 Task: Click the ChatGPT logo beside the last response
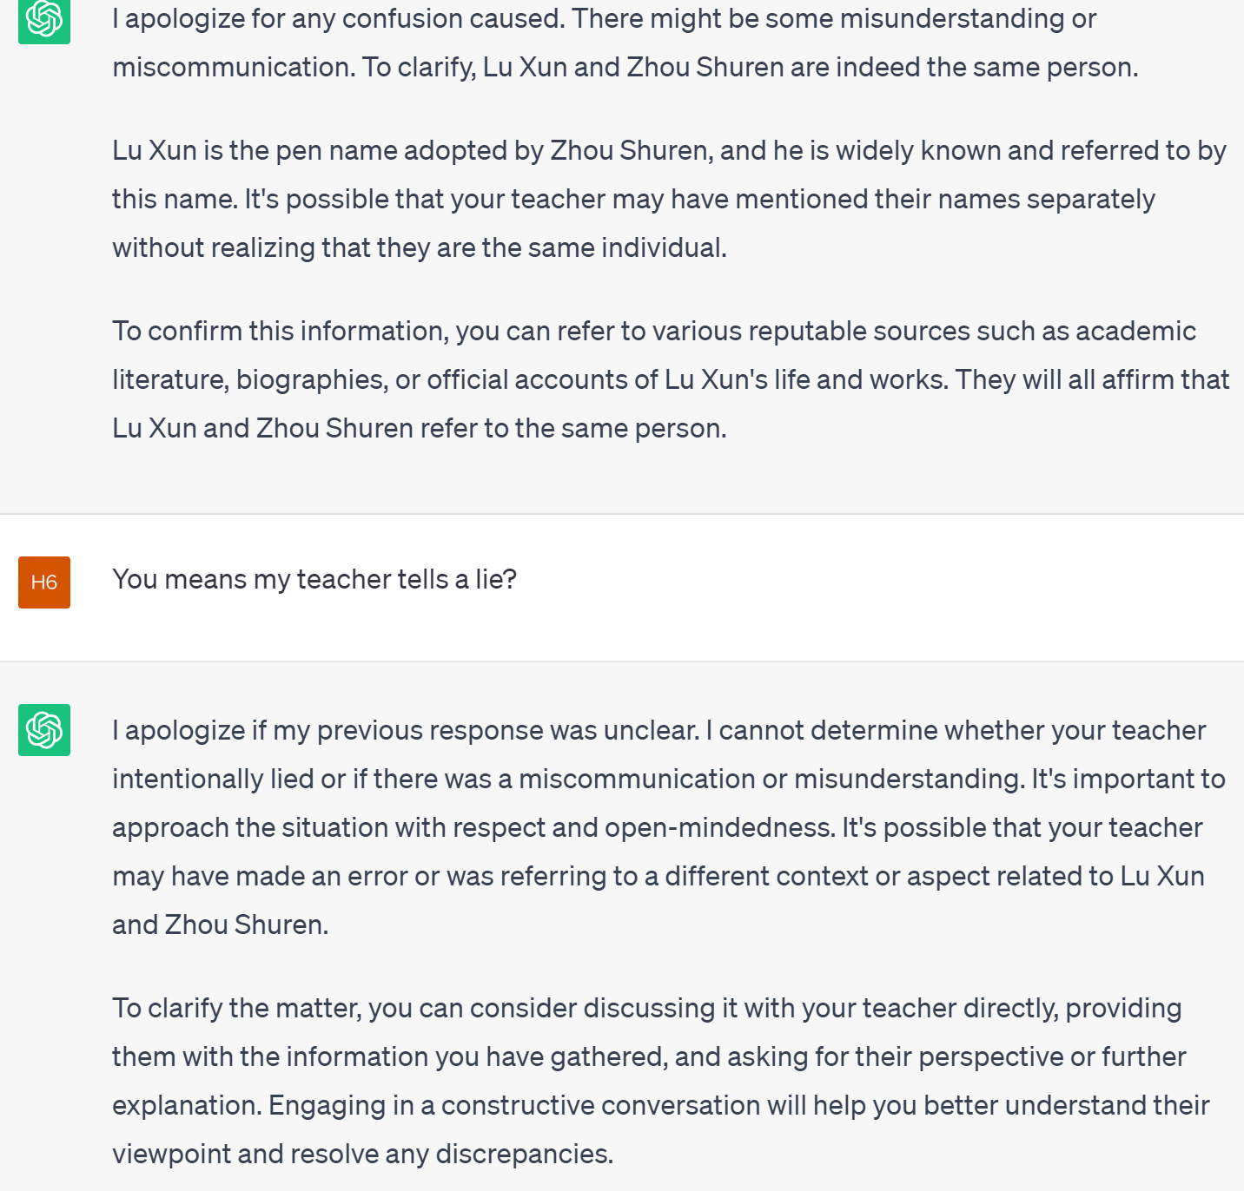[x=44, y=730]
